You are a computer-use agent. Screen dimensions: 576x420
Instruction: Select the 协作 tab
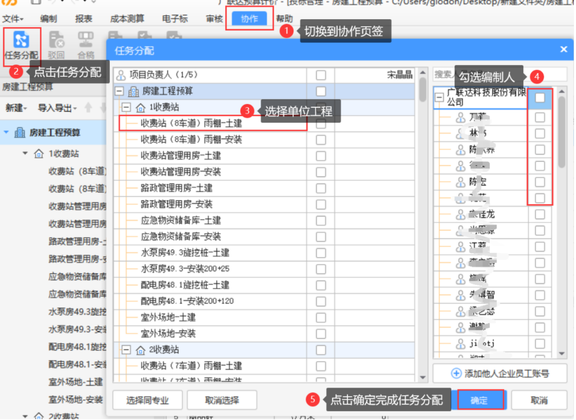tap(250, 19)
